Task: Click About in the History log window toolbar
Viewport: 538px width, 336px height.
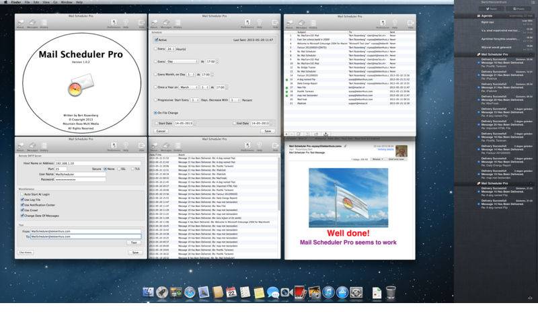Action: coord(154,146)
